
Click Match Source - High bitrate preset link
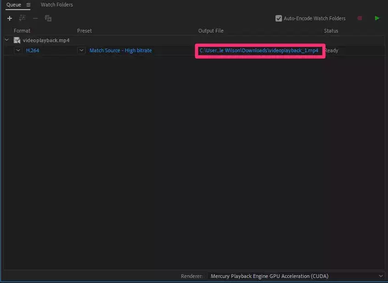(x=120, y=50)
